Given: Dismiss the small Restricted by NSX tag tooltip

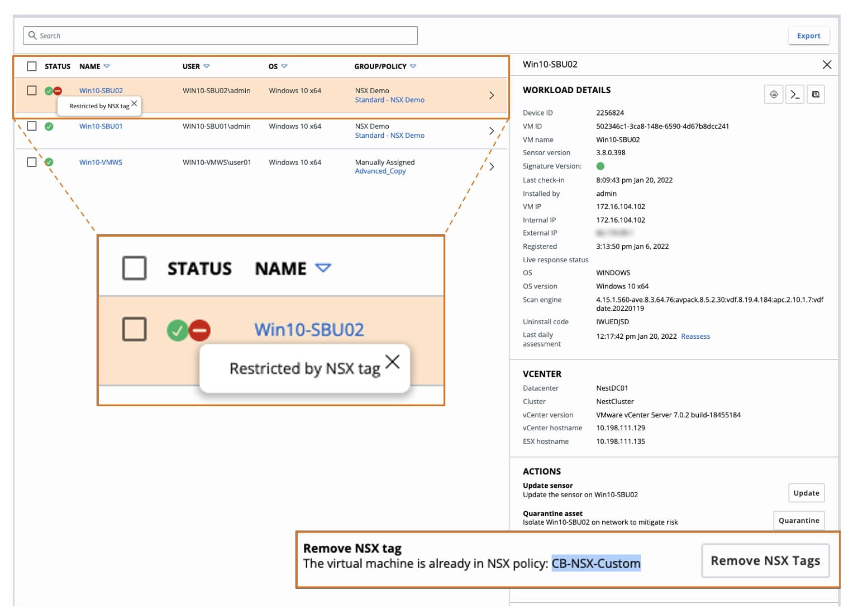Looking at the screenshot, I should [134, 104].
